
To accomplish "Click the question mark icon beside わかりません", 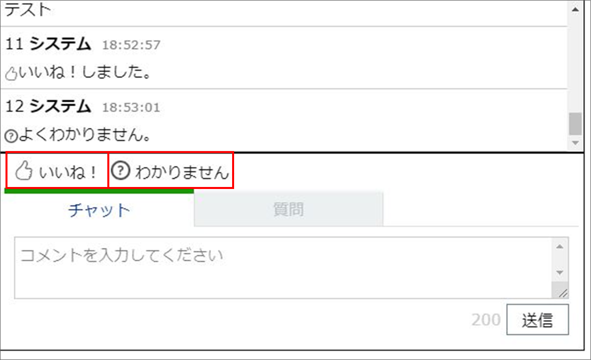I will [121, 170].
